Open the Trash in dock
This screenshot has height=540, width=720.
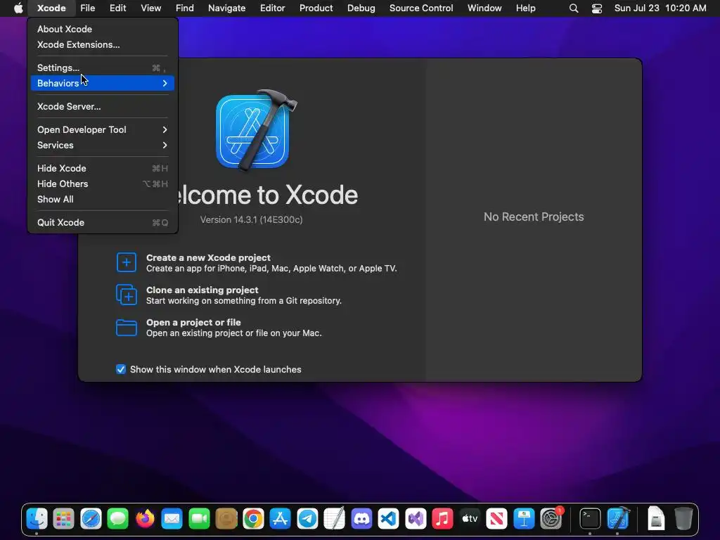tap(683, 519)
